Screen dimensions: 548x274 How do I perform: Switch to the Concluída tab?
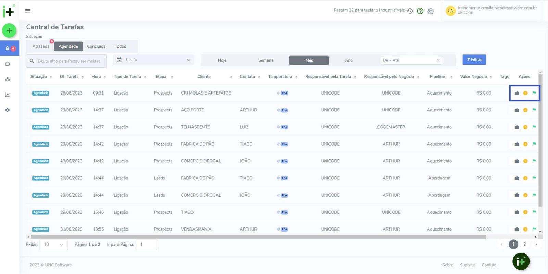coord(96,46)
